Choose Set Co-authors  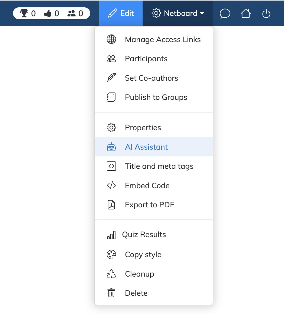click(154, 78)
